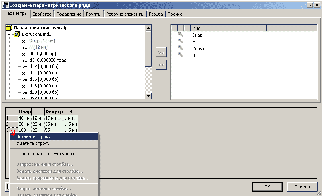322x196 pixels.
Task: Click the Dнар table column header
Action: pos(25,111)
